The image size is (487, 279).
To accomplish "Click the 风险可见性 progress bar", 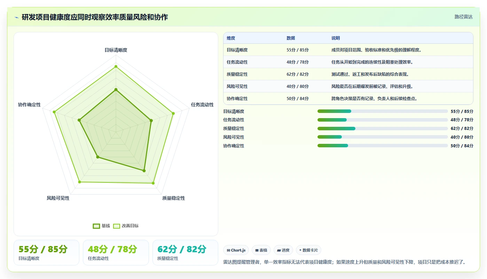I will (x=383, y=137).
